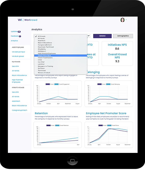Toggle Overall Engagement legend swatch
Screen dimensions: 145x170
[x=56, y=84]
